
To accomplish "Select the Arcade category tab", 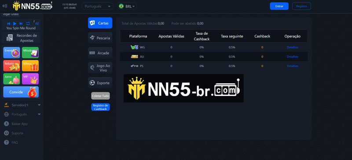I will coord(100,53).
